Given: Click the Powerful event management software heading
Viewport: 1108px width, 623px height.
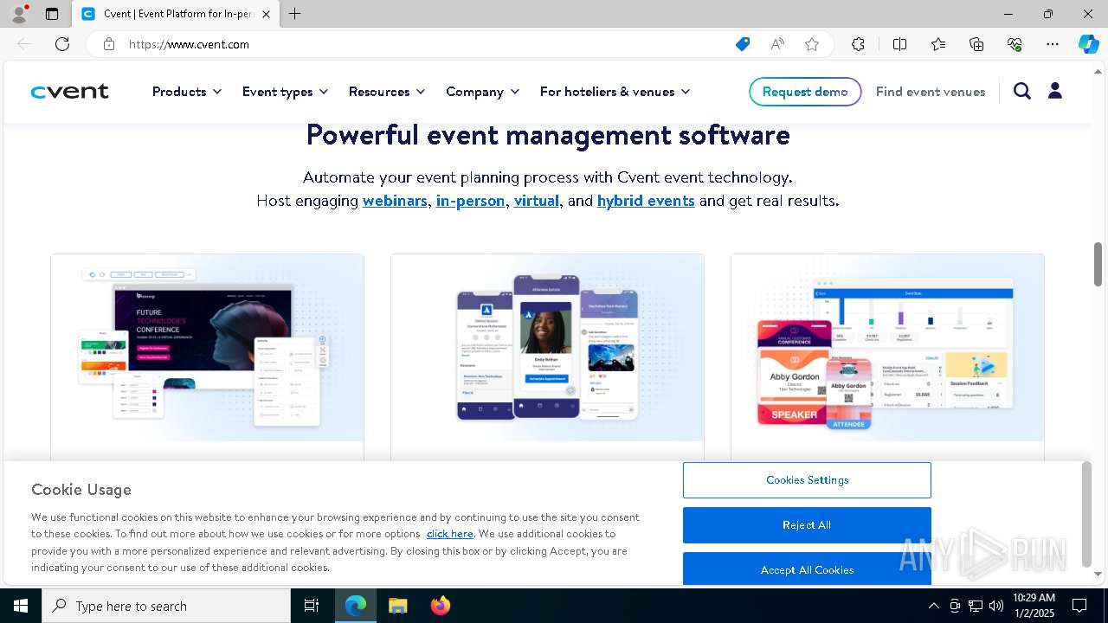Looking at the screenshot, I should click(x=548, y=135).
